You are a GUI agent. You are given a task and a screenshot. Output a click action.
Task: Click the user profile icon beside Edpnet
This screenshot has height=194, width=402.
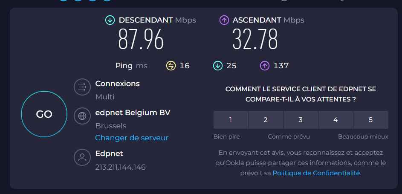pos(82,157)
